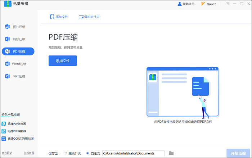Click 迅捷PDF转换器 product label
This screenshot has height=158, width=252.
[x=17, y=123]
